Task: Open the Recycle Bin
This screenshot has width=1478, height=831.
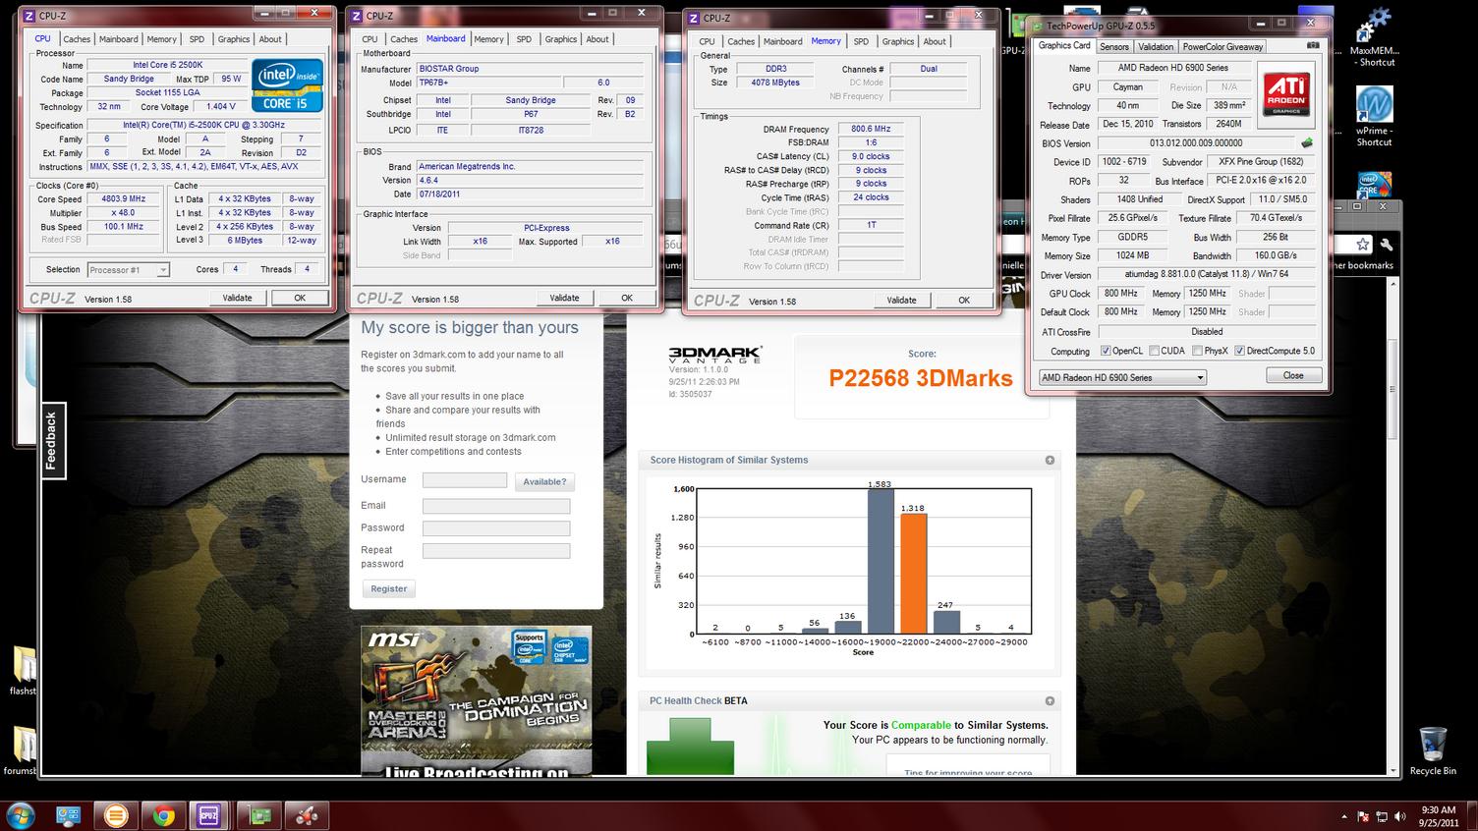Action: (1433, 751)
